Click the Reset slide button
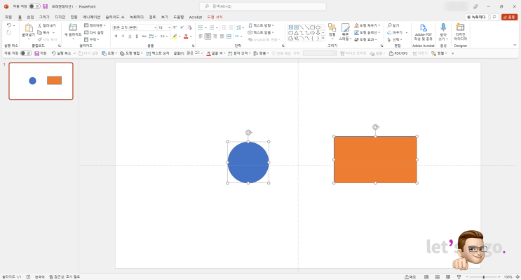Image resolution: width=521 pixels, height=280 pixels. click(94, 32)
